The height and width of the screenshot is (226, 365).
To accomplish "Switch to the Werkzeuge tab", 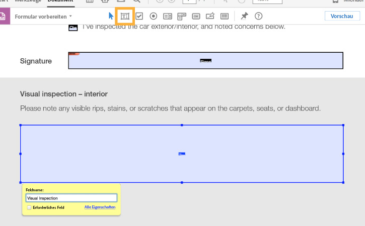I will (28, 1).
